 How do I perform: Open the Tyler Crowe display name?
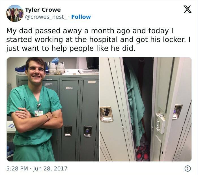(43, 10)
